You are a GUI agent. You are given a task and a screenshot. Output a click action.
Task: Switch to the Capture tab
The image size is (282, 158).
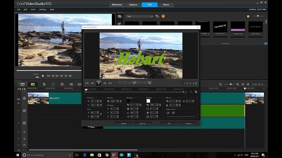point(133,5)
